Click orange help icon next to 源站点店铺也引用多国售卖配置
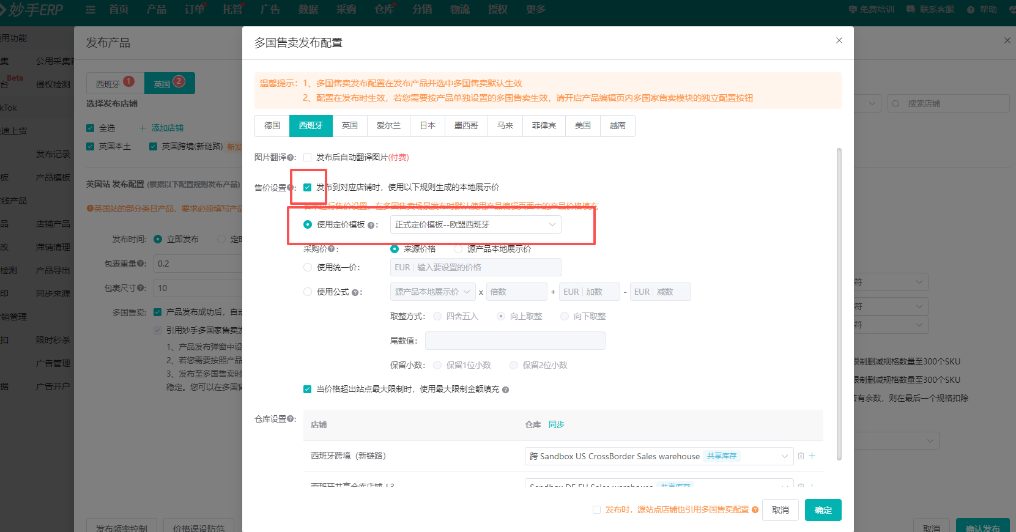 pyautogui.click(x=755, y=510)
